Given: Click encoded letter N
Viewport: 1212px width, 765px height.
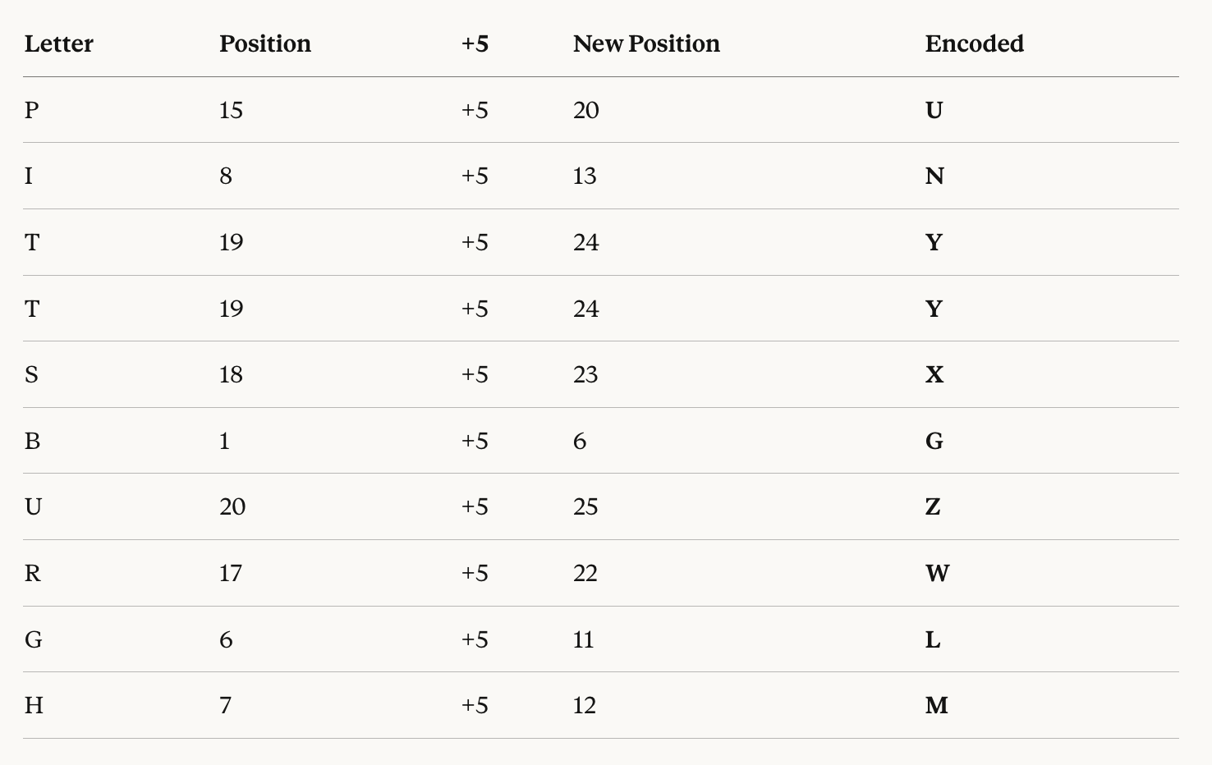Looking at the screenshot, I should pyautogui.click(x=934, y=176).
